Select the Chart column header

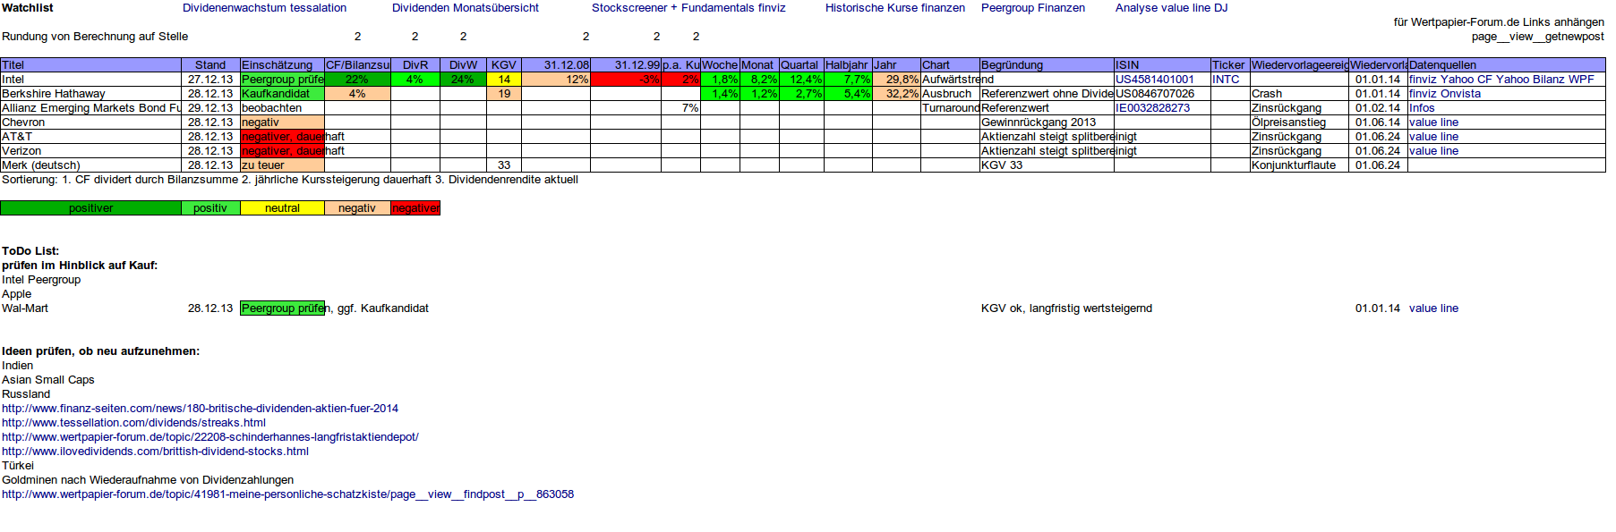950,65
